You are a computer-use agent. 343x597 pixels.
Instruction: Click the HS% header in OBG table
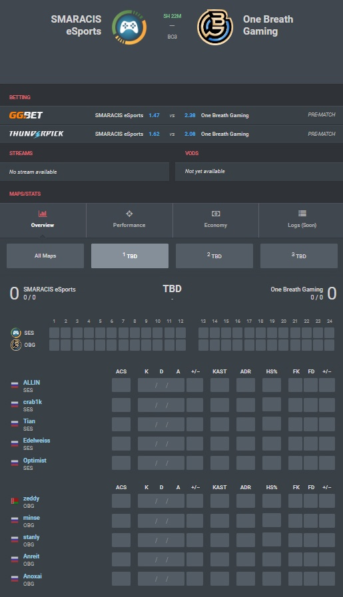point(272,487)
